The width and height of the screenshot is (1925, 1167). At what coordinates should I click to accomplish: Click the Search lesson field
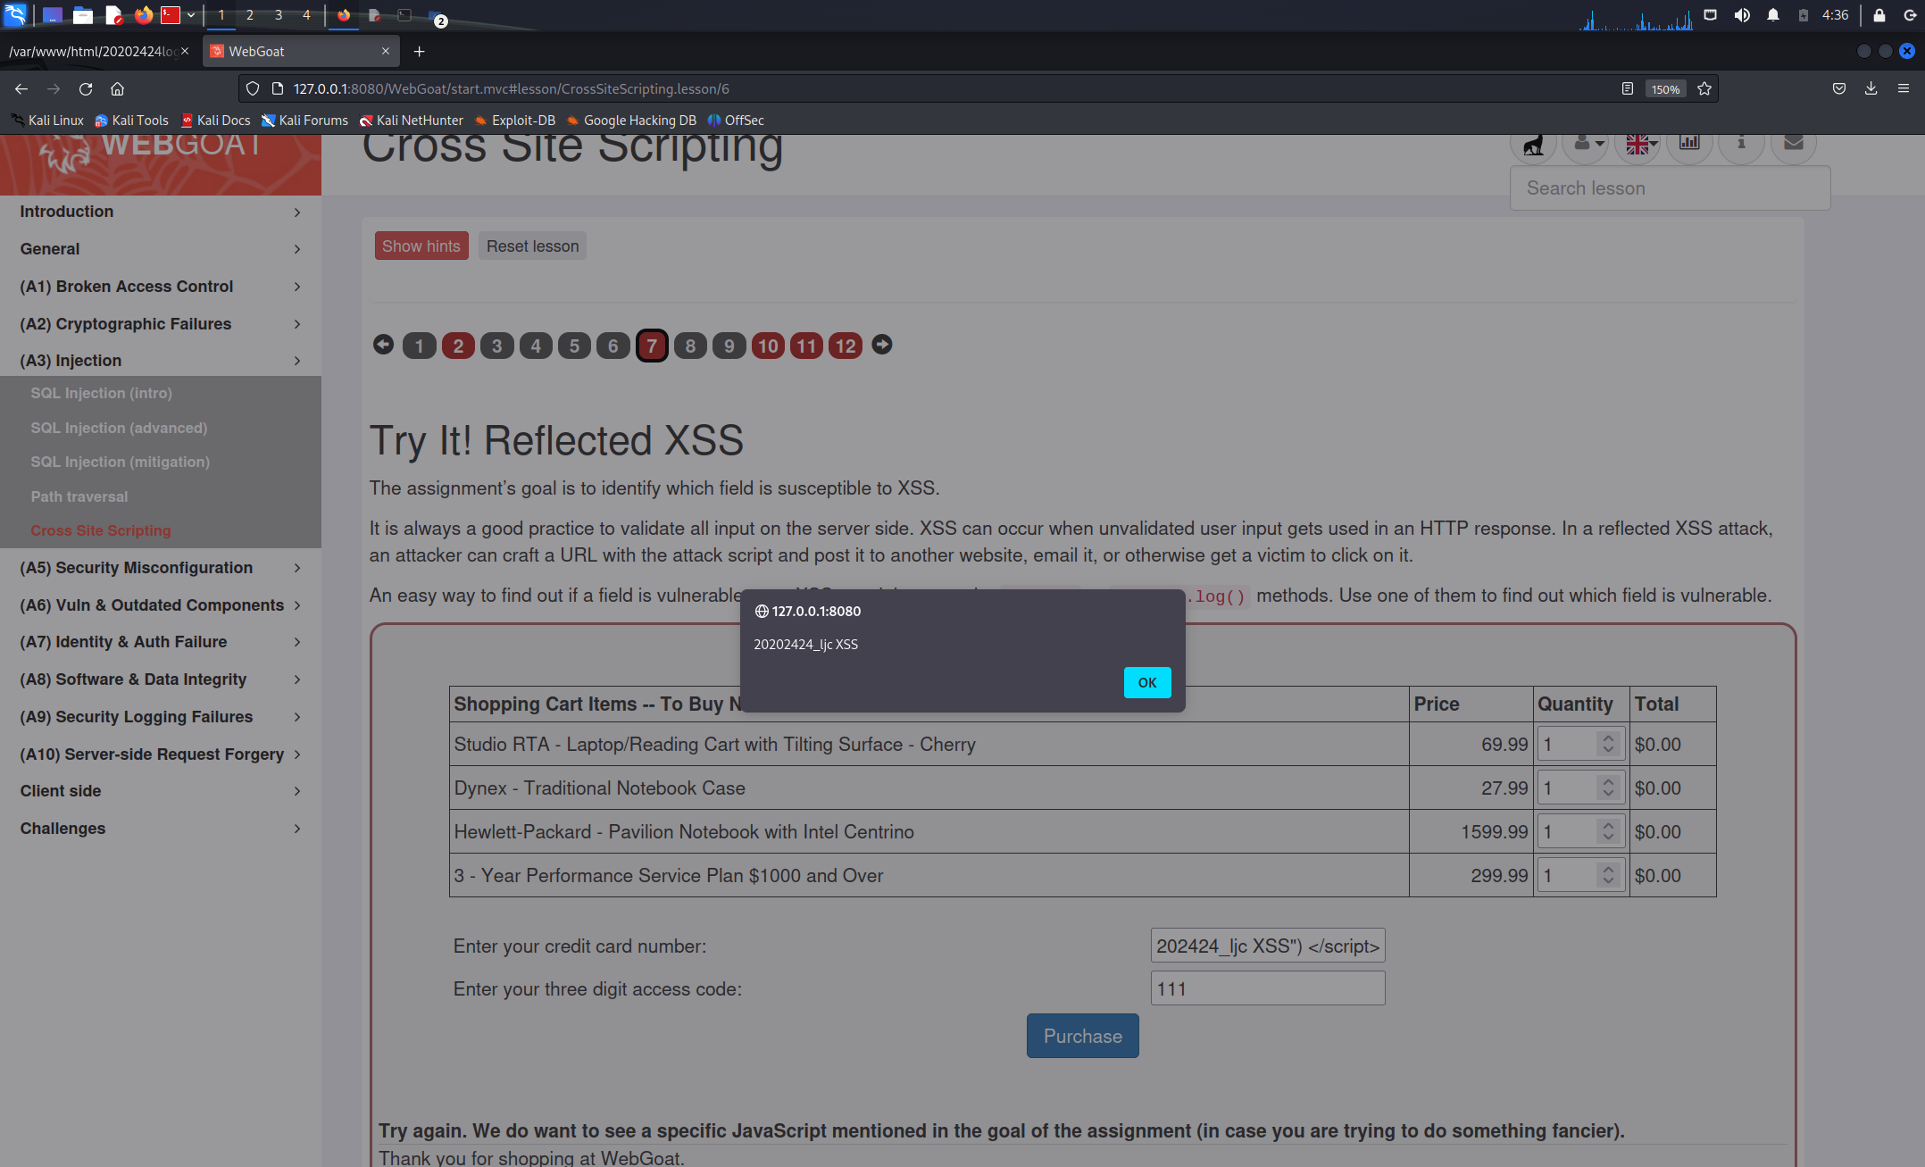pos(1670,188)
